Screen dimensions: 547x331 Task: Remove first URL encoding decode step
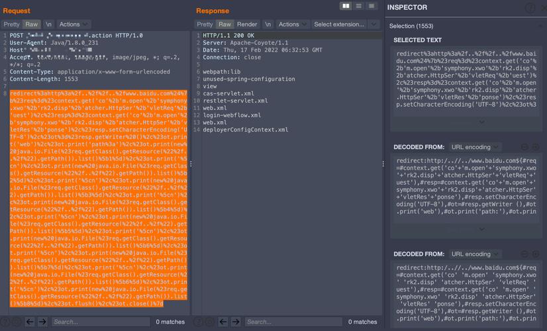(524, 147)
